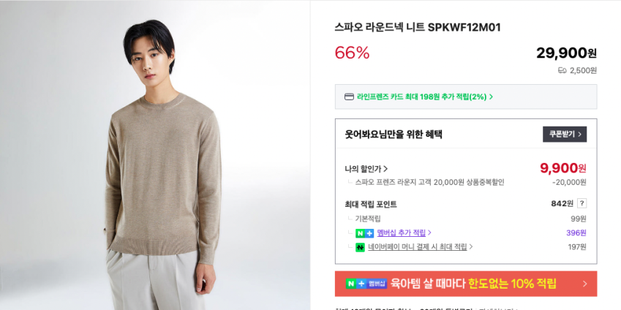Open 네이버페이 머니 결제 시 최대 적립 link
Screen dimensions: 621x310
point(418,247)
